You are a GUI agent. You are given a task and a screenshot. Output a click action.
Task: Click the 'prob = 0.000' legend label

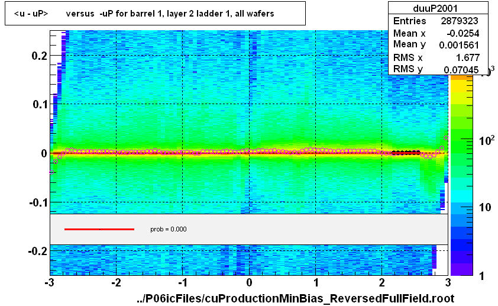pos(169,230)
